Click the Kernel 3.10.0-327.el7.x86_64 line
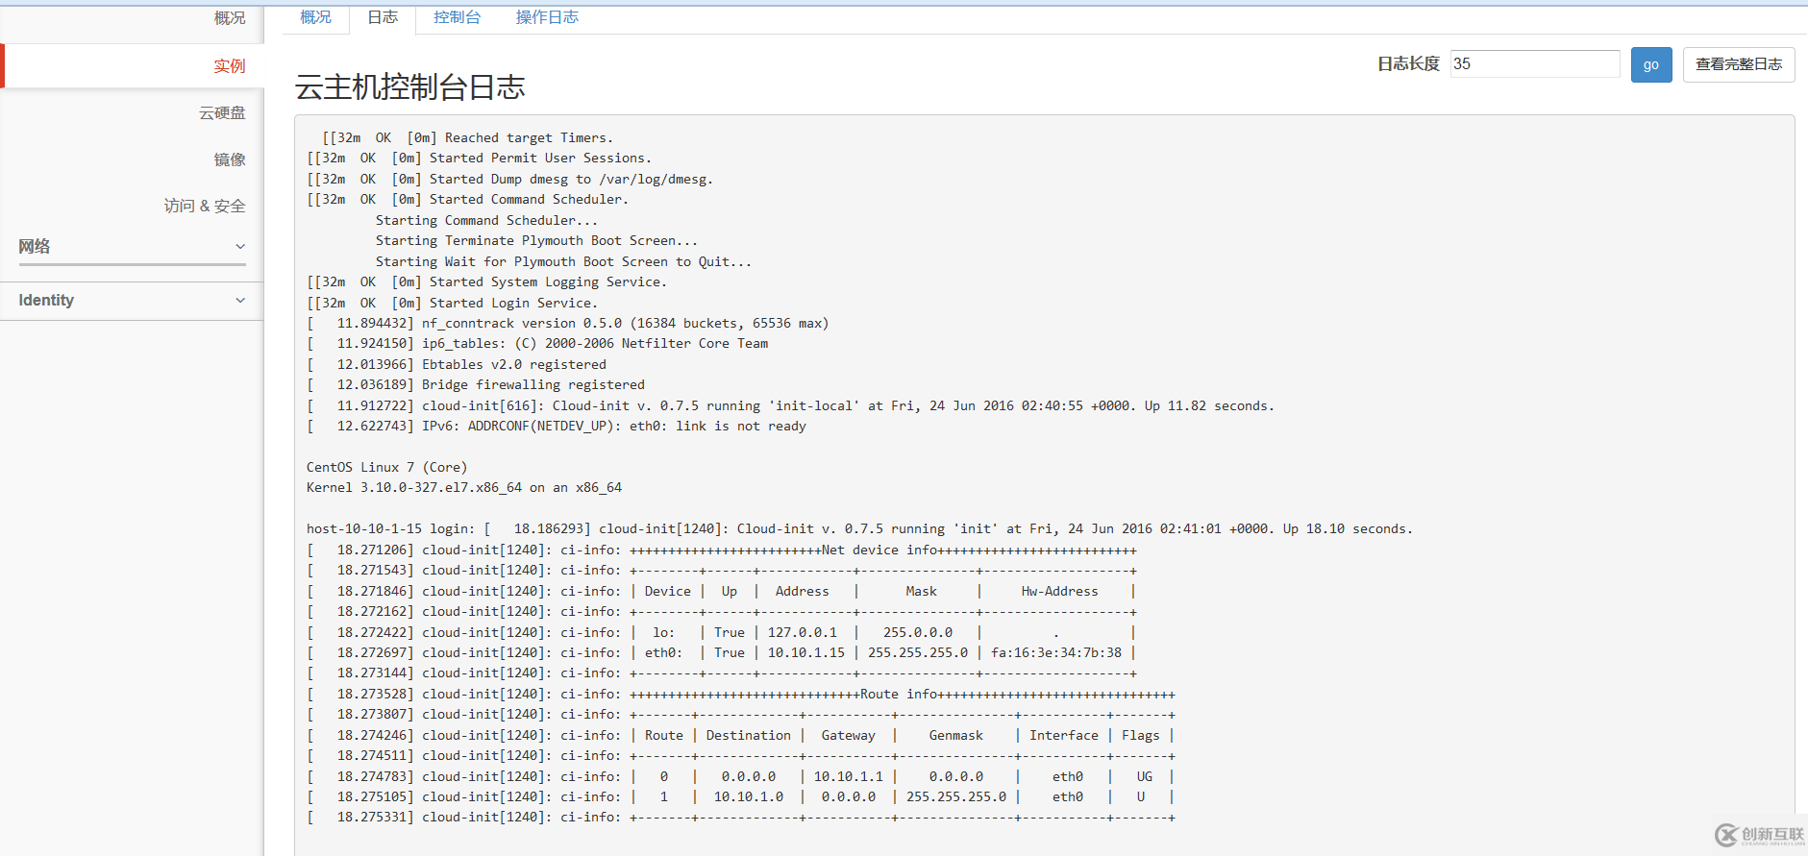 (x=464, y=488)
